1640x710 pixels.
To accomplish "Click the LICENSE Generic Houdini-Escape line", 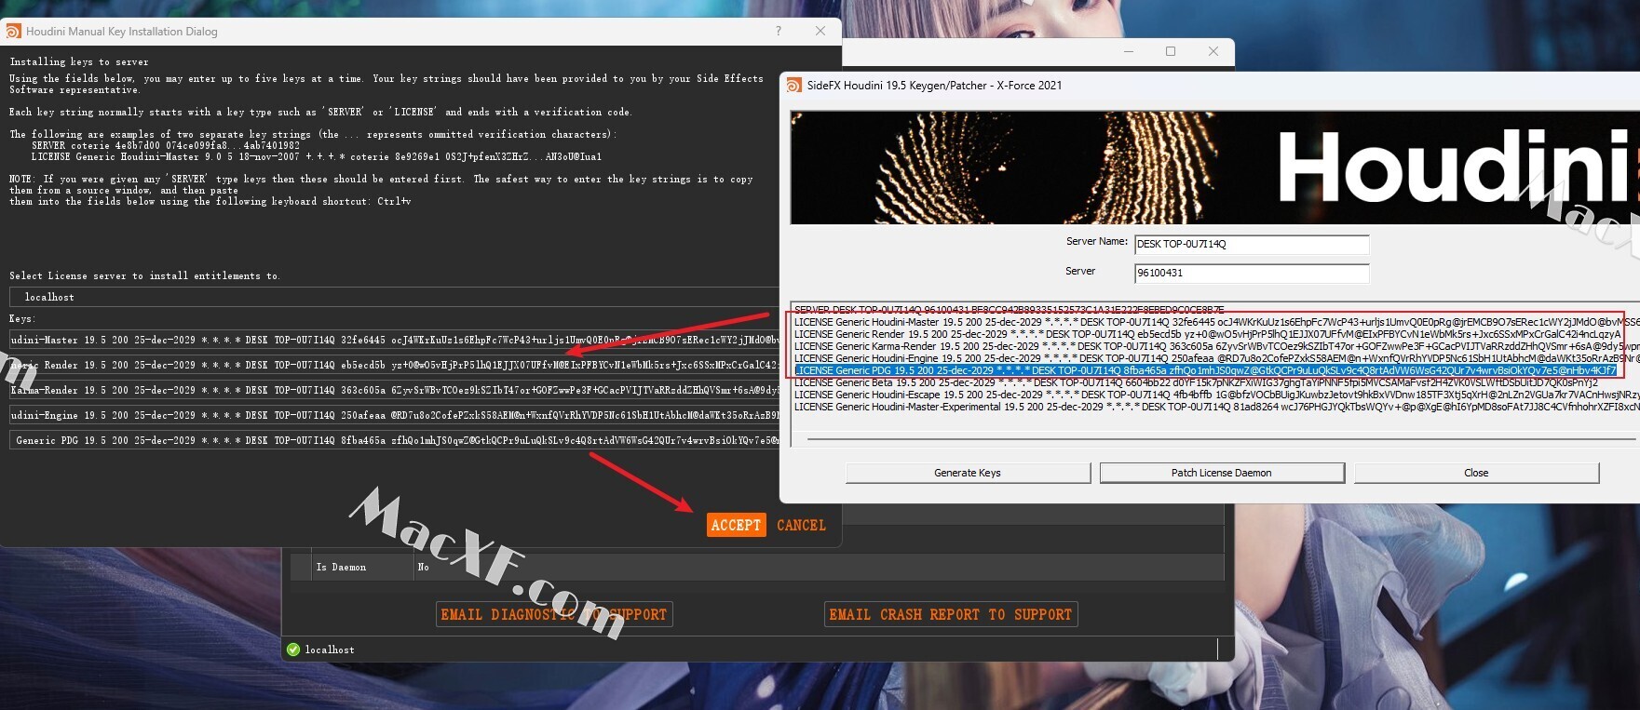I will 1216,395.
